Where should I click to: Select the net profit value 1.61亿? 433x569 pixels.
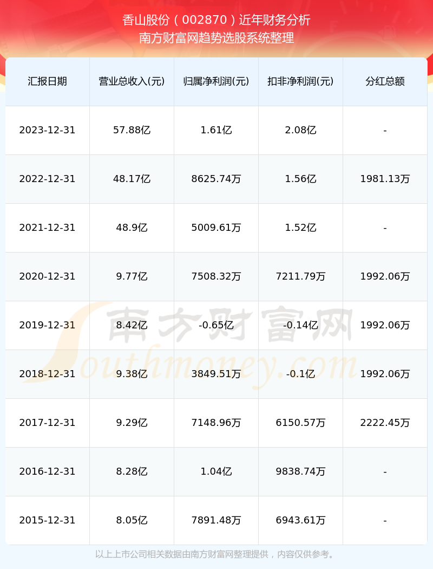coord(216,130)
